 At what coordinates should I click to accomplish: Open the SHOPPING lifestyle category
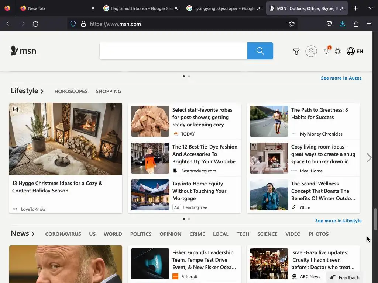(109, 91)
